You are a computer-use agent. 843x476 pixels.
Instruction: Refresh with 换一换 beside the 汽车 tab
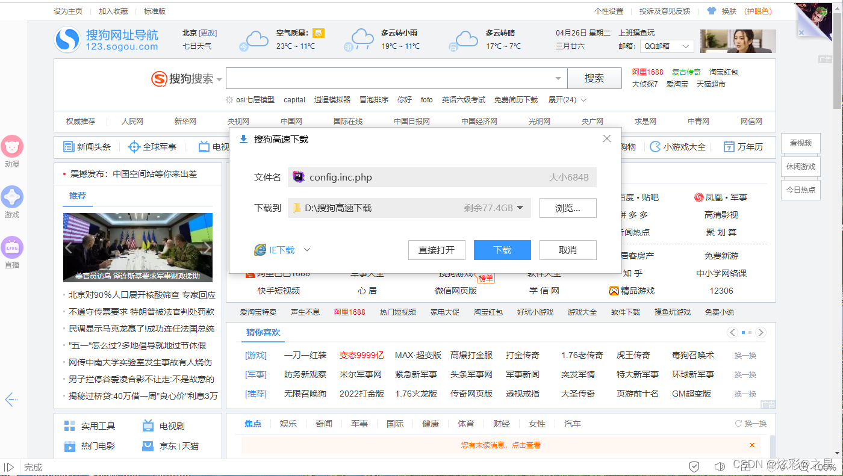point(751,424)
